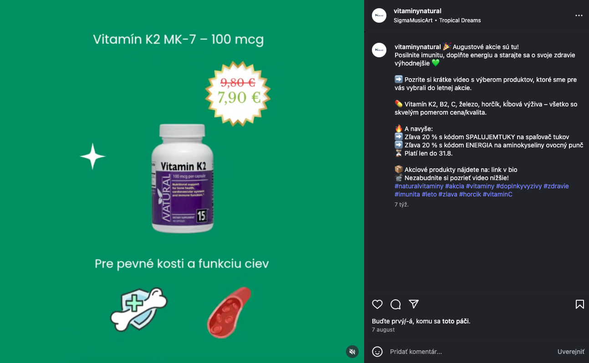Open more options three-dot menu
The height and width of the screenshot is (363, 589).
click(579, 15)
